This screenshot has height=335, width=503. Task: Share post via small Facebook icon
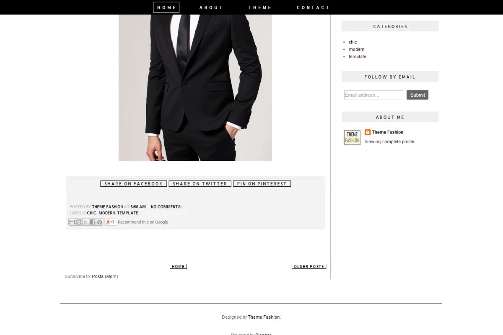click(93, 222)
